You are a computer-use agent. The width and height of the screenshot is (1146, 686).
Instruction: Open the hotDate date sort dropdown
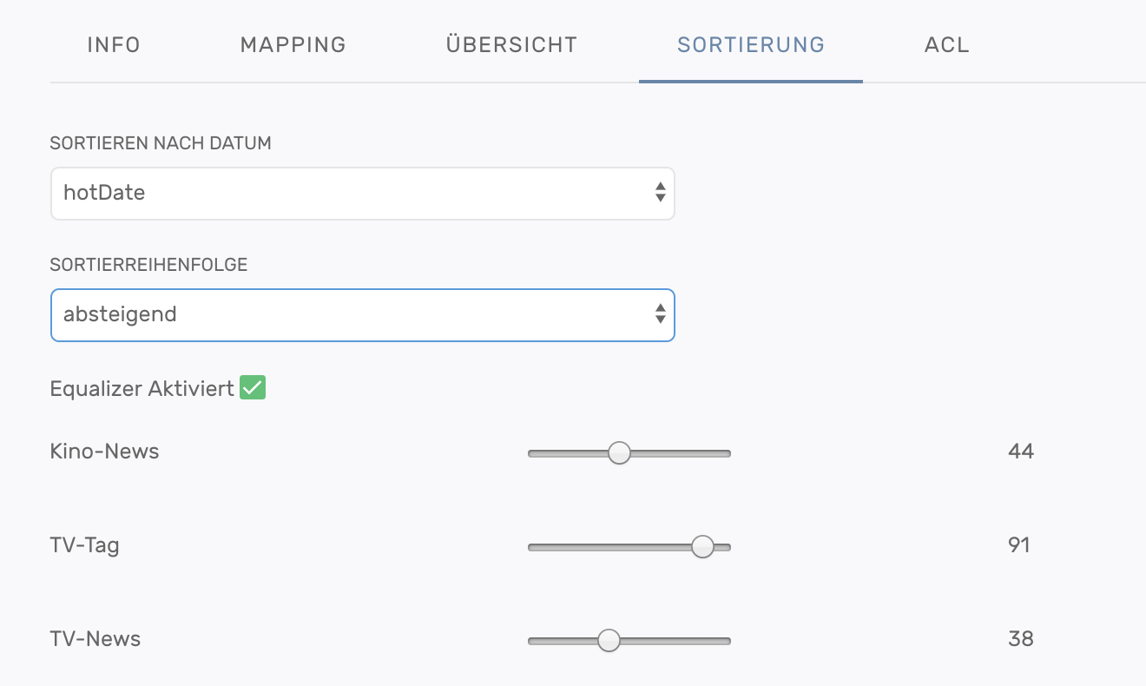[x=362, y=193]
